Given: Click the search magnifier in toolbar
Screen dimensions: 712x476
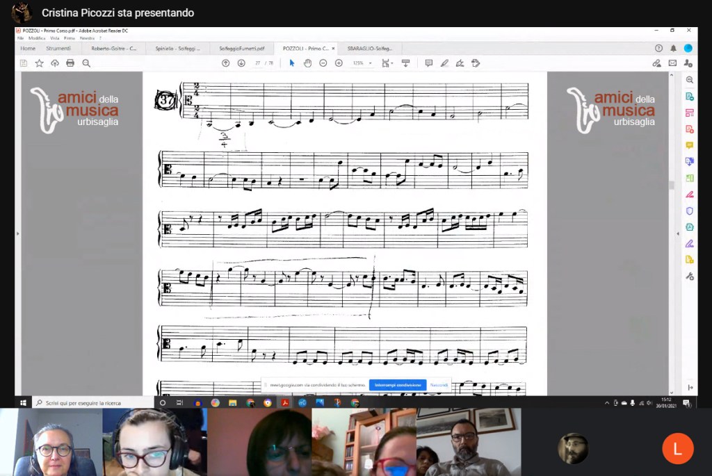Looking at the screenshot, I should click(x=86, y=63).
